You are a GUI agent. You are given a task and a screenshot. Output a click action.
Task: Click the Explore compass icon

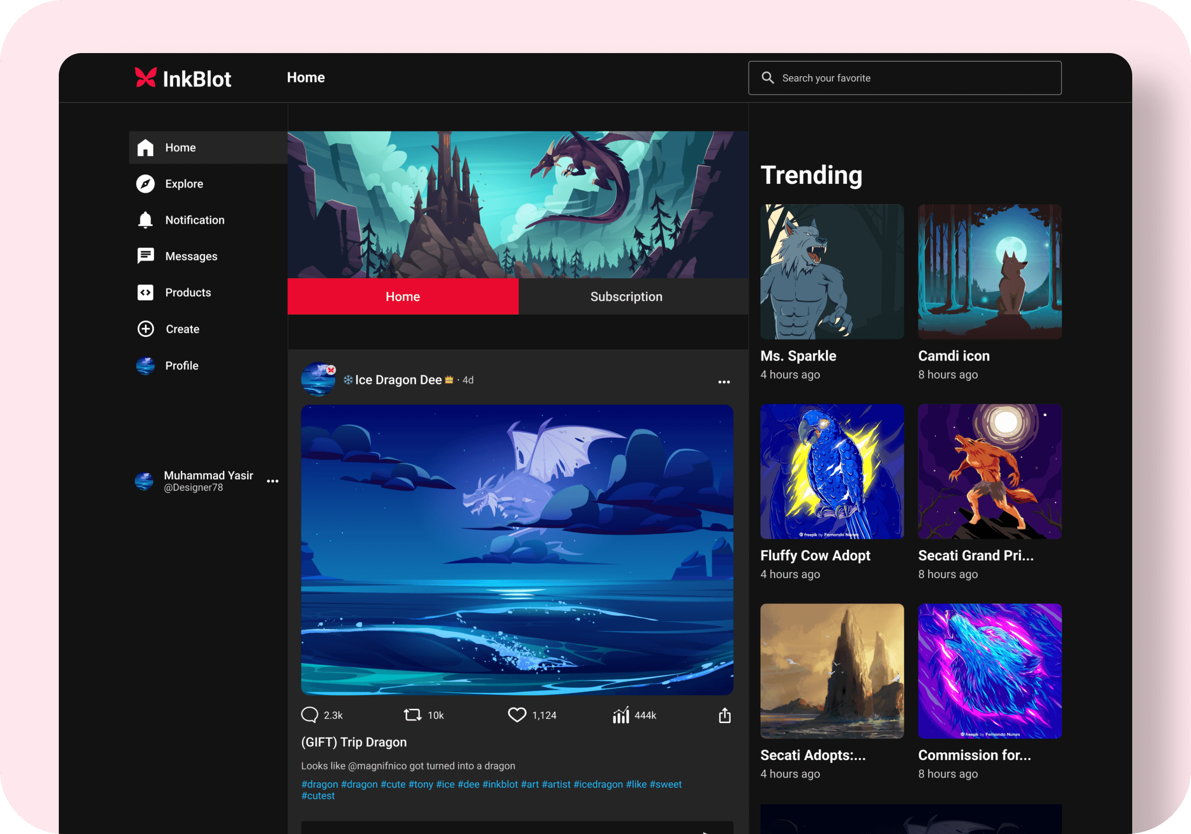coord(145,184)
